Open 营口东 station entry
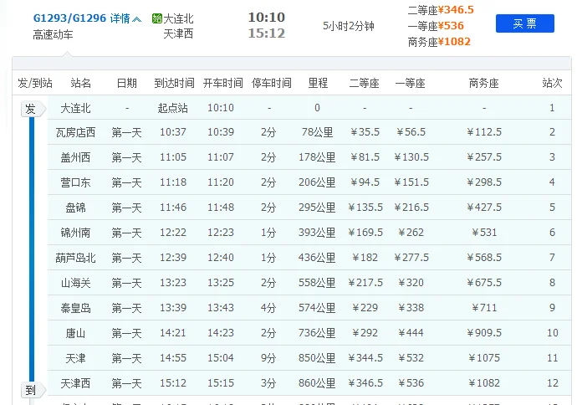Image resolution: width=577 pixels, height=405 pixels. tap(76, 182)
